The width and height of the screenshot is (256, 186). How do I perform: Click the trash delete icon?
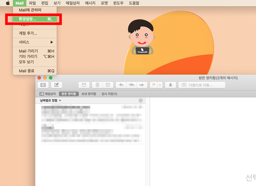pyautogui.click(x=97, y=85)
